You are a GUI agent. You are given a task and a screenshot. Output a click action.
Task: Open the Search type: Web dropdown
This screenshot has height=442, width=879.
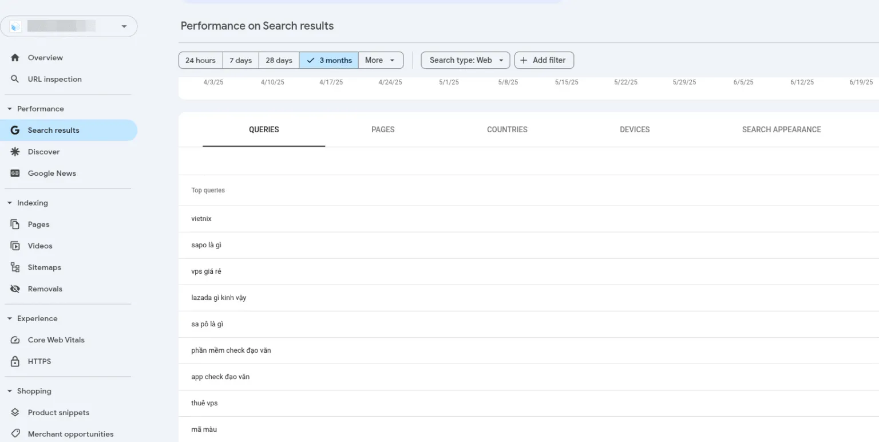465,60
